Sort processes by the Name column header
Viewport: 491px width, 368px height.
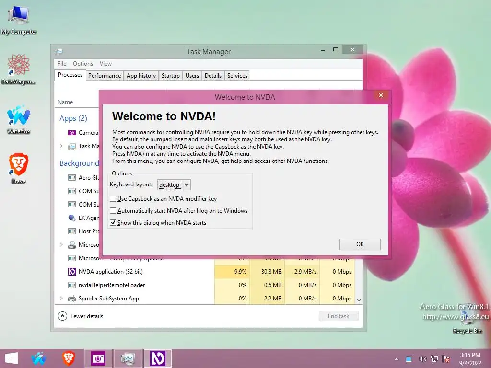point(65,102)
